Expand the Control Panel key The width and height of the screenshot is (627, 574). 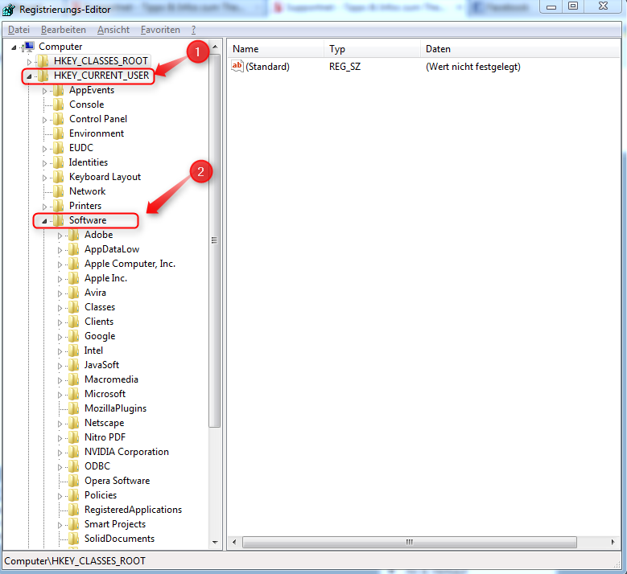[44, 120]
